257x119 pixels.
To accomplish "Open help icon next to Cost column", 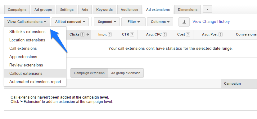I will (x=188, y=34).
